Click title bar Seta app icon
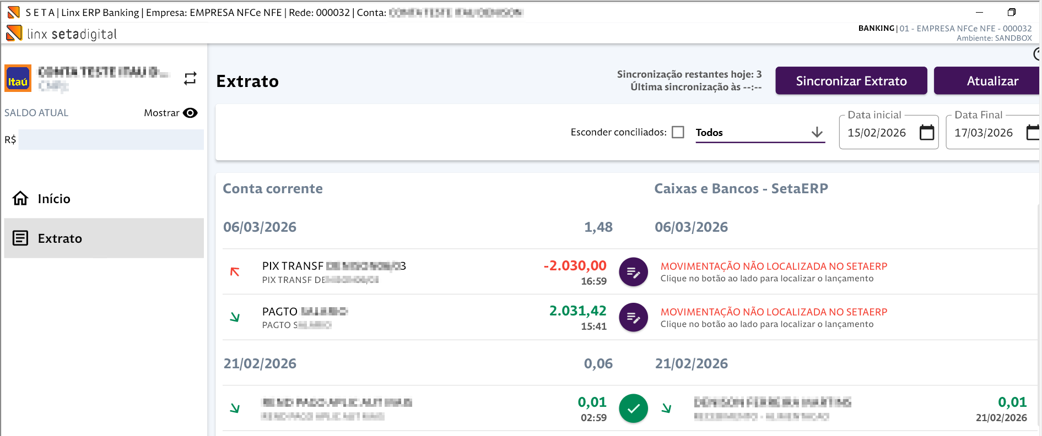Viewport: 1042px width, 436px height. [x=13, y=12]
